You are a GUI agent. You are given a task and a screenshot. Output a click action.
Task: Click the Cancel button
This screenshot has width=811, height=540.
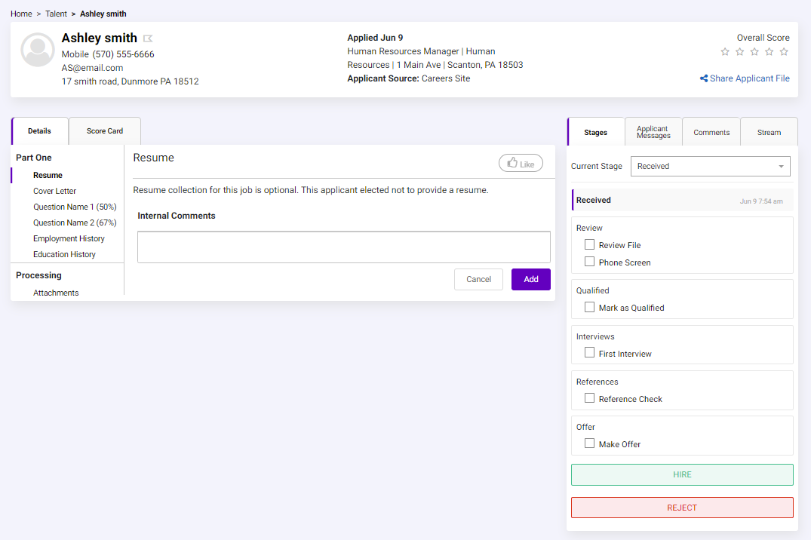coord(478,279)
